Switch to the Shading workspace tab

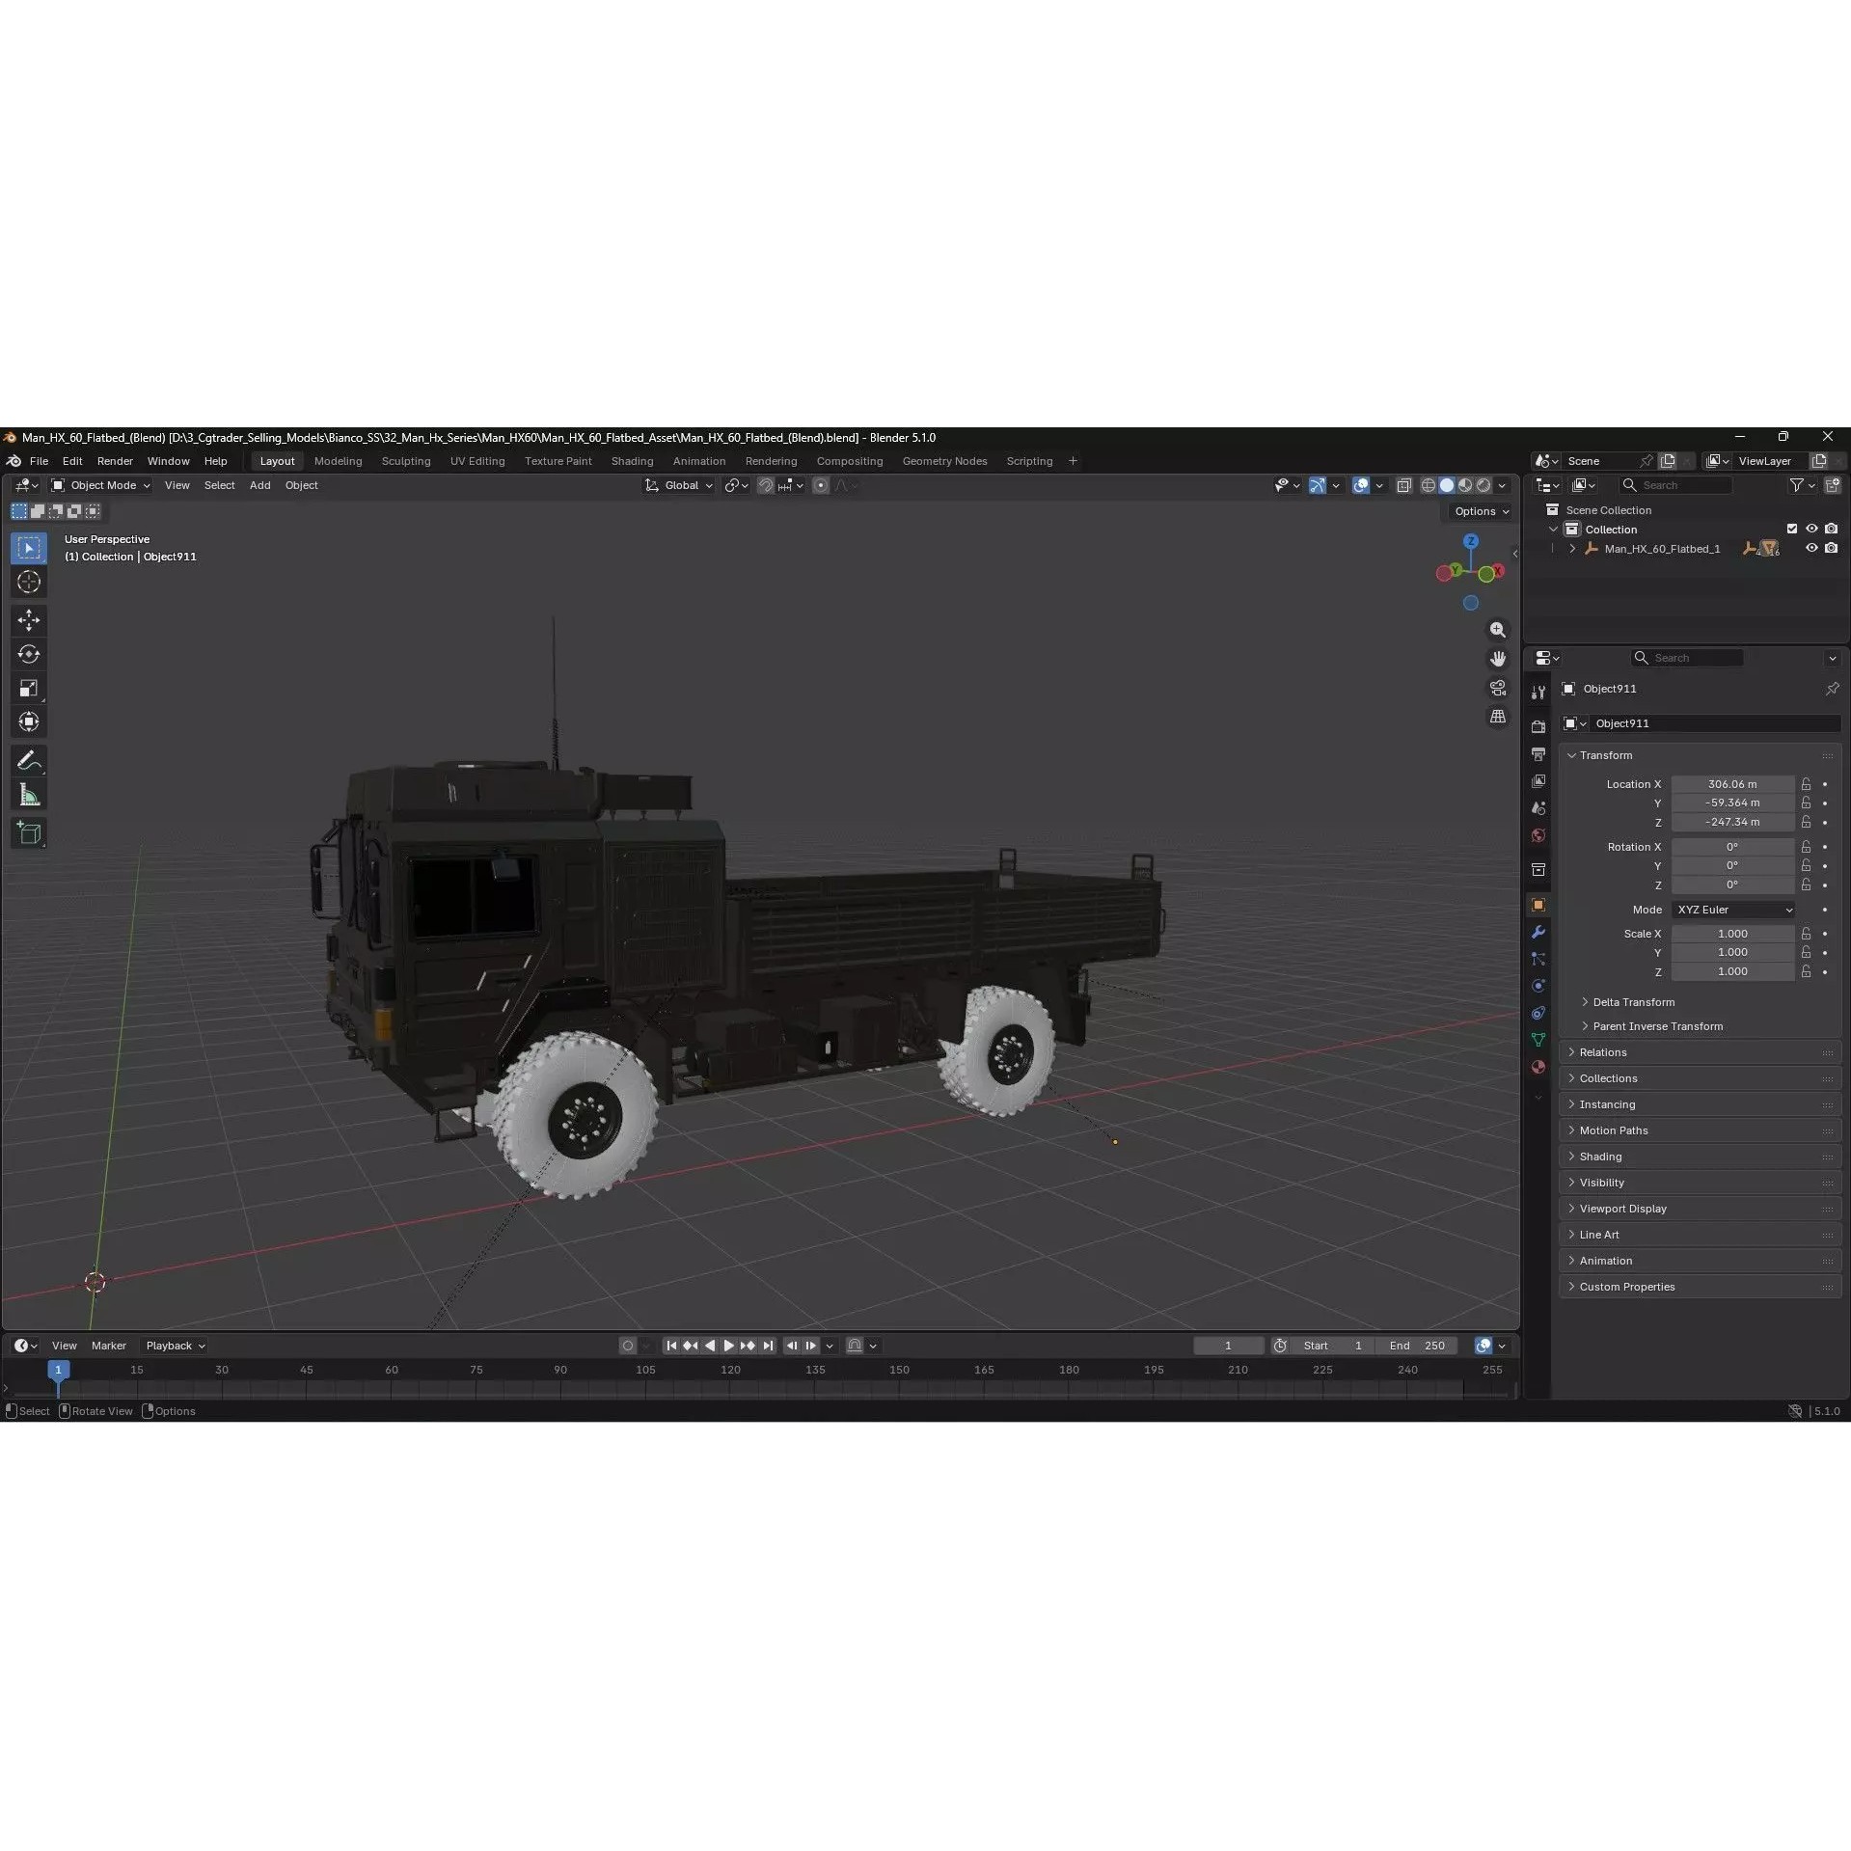(633, 461)
